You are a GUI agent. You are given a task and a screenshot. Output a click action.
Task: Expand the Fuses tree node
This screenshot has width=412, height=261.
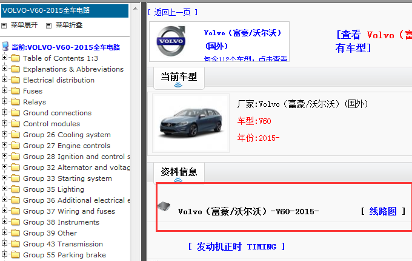pyautogui.click(x=4, y=90)
